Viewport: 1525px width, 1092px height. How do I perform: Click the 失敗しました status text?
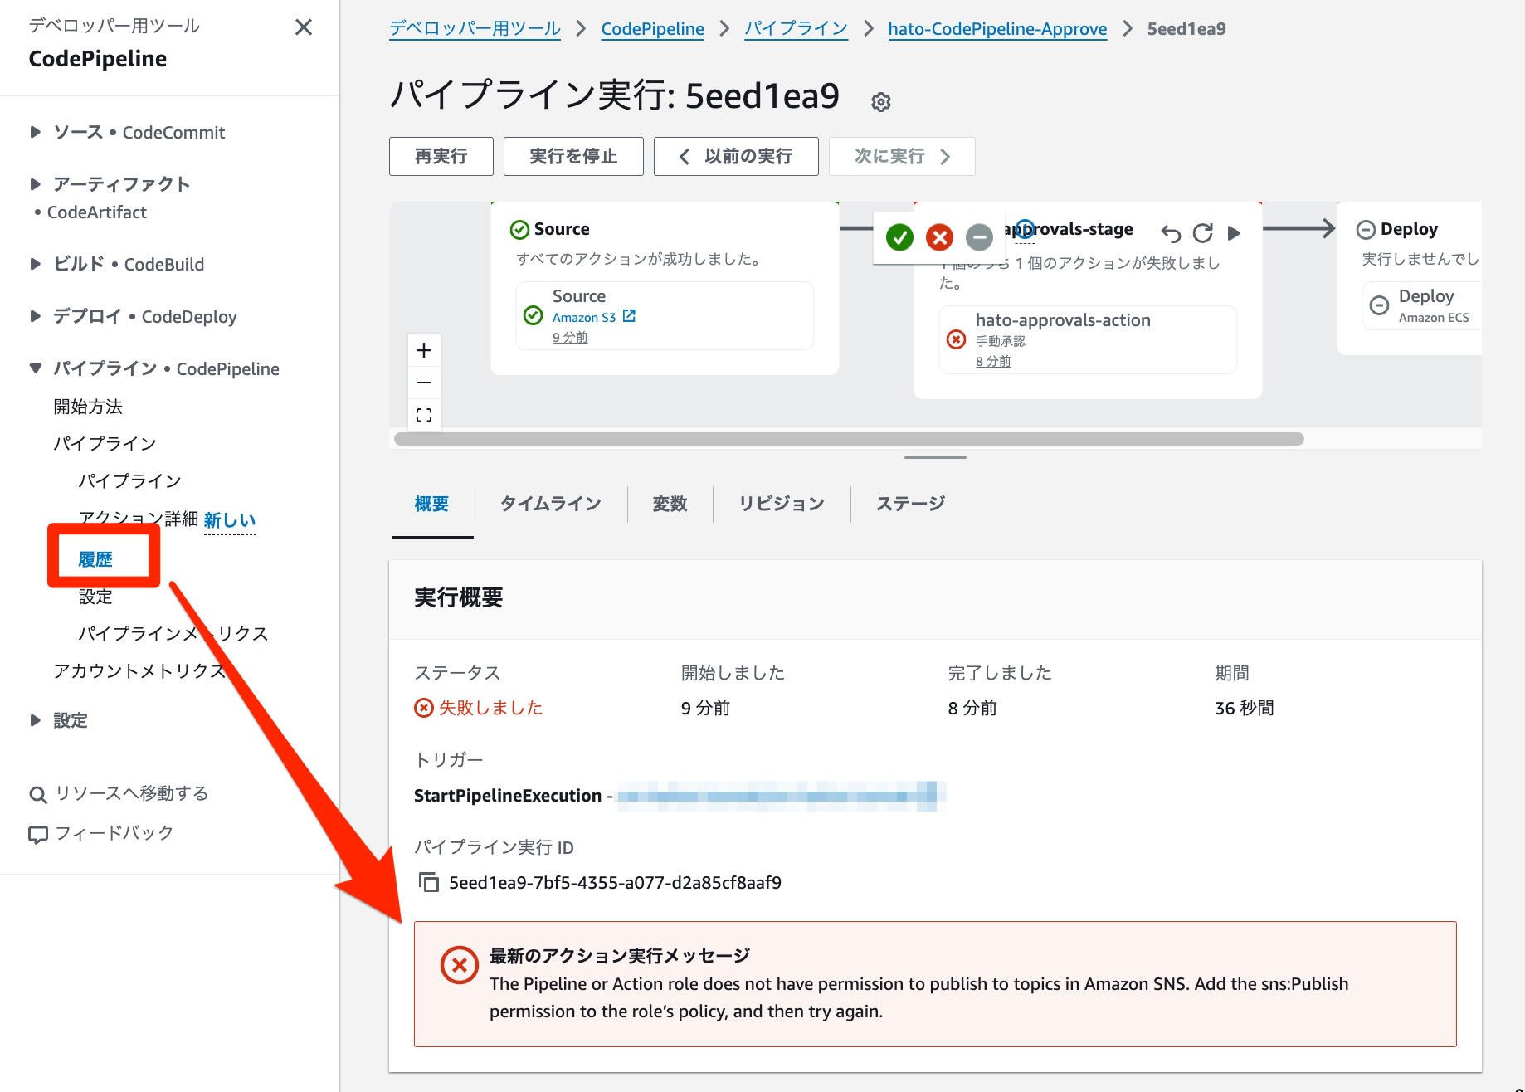pos(490,707)
